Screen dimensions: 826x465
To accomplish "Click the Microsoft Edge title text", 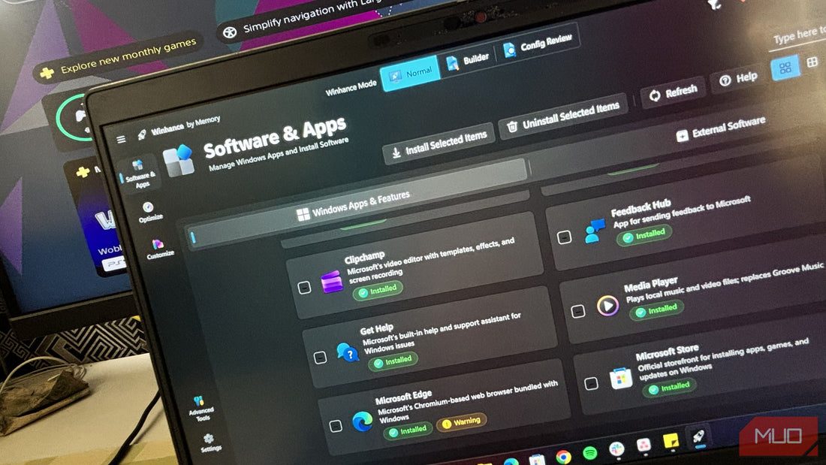I will click(x=403, y=397).
